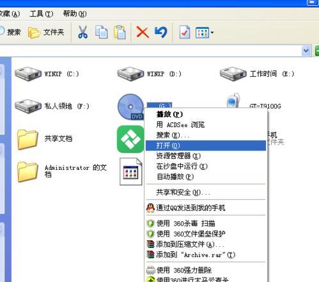Click the Cut scissors toolbar icon
Viewport: 319px width, 282px height.
pyautogui.click(x=82, y=32)
